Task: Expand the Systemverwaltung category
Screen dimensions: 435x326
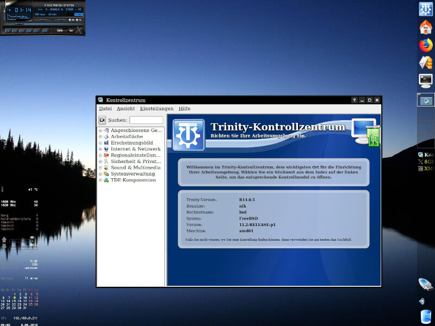Action: pyautogui.click(x=100, y=173)
